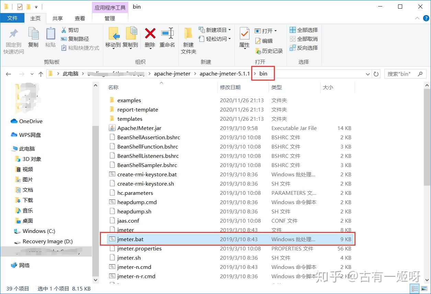Click the Paste icon in the ribbon
Image resolution: width=431 pixels, height=294 pixels.
pos(50,34)
